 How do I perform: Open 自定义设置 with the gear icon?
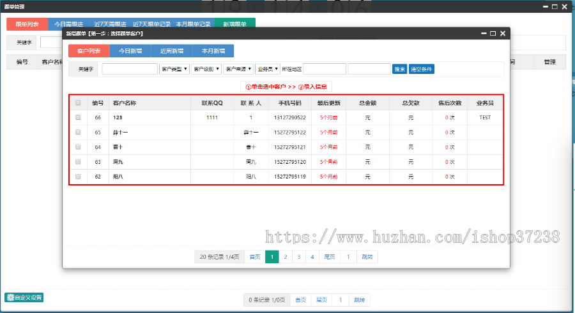point(24,297)
